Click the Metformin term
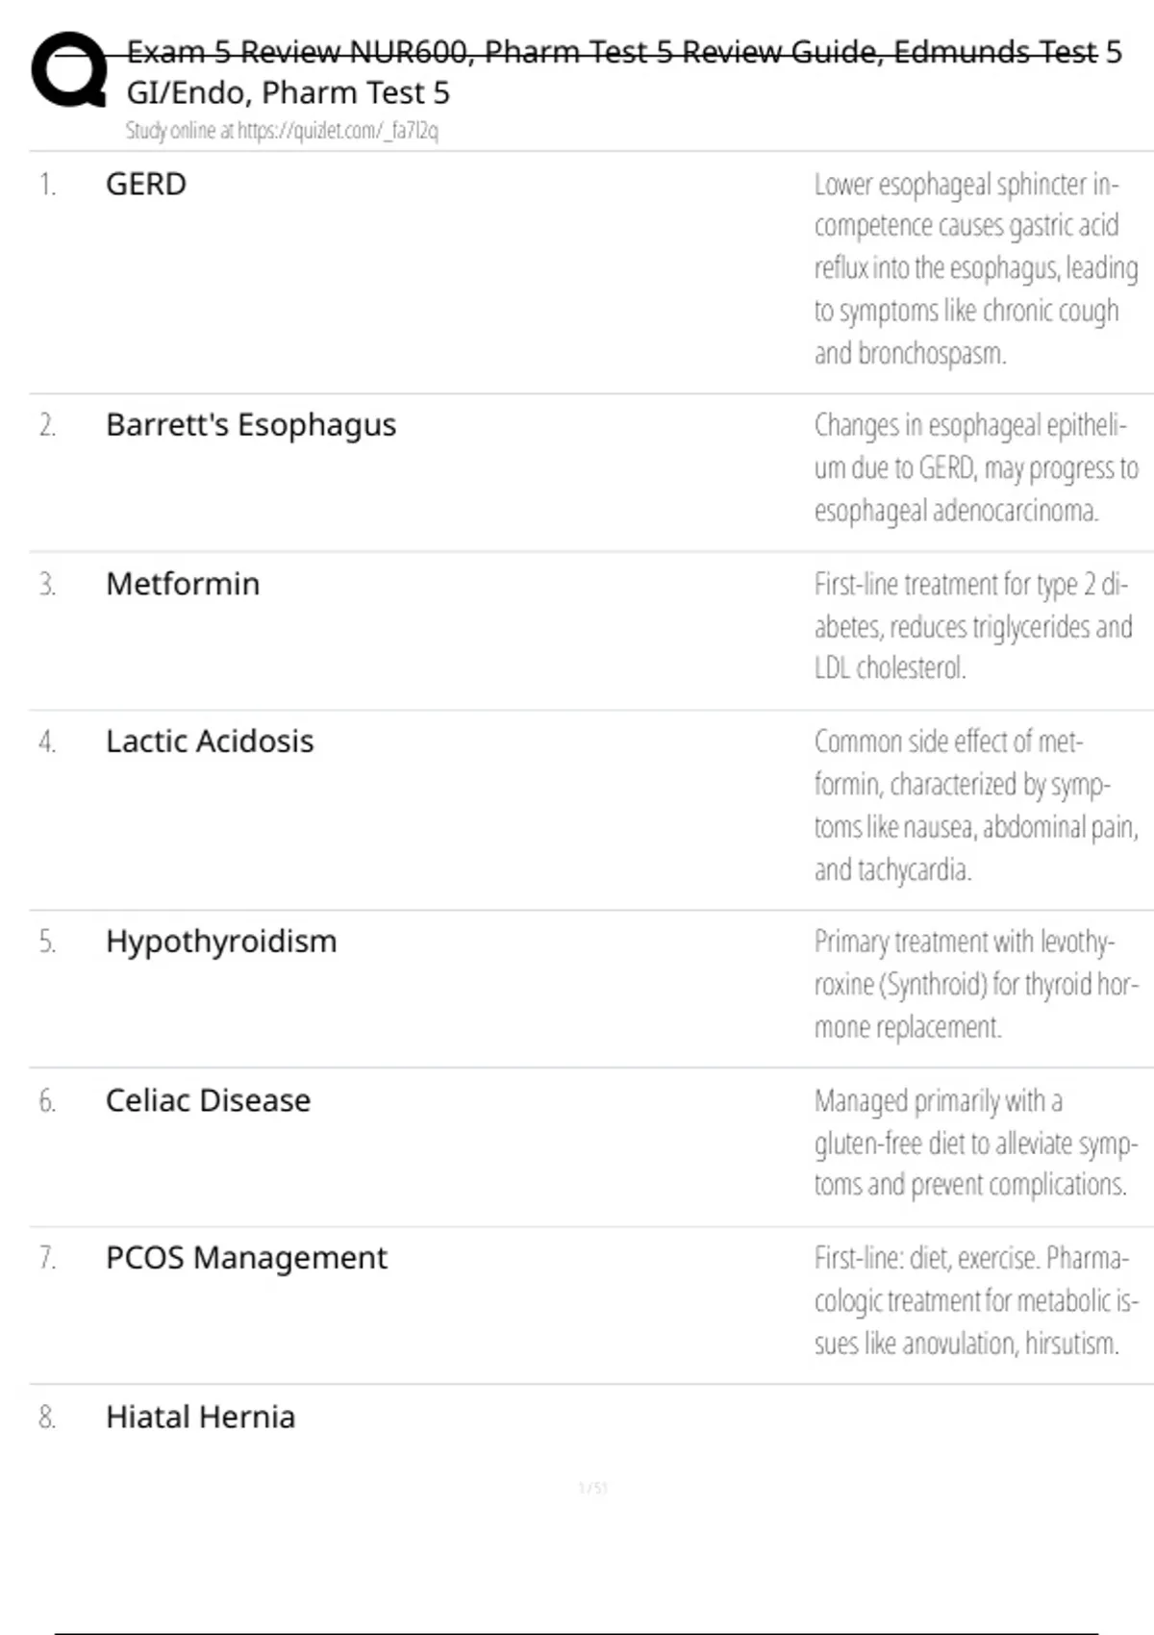 (183, 584)
